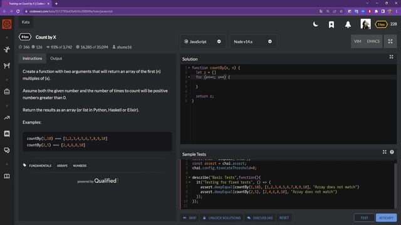The image size is (401, 225).
Task: Select the FUNDAMENTALS tag
Action: coord(40,166)
